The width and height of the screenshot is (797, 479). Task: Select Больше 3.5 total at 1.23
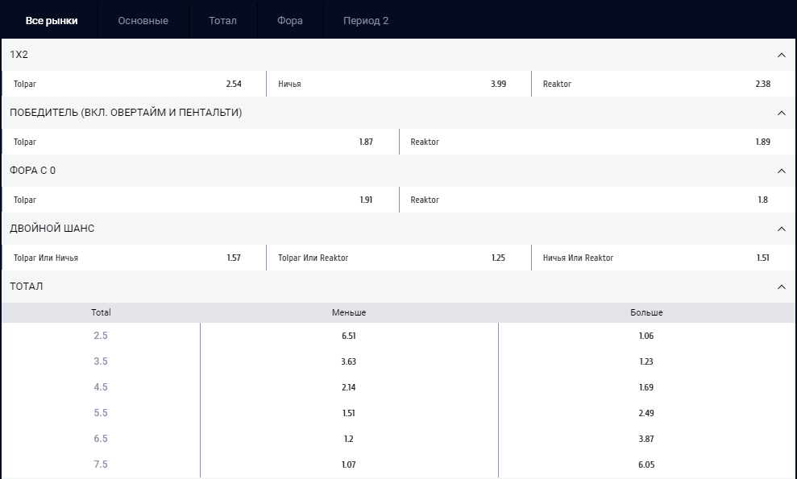coord(646,361)
